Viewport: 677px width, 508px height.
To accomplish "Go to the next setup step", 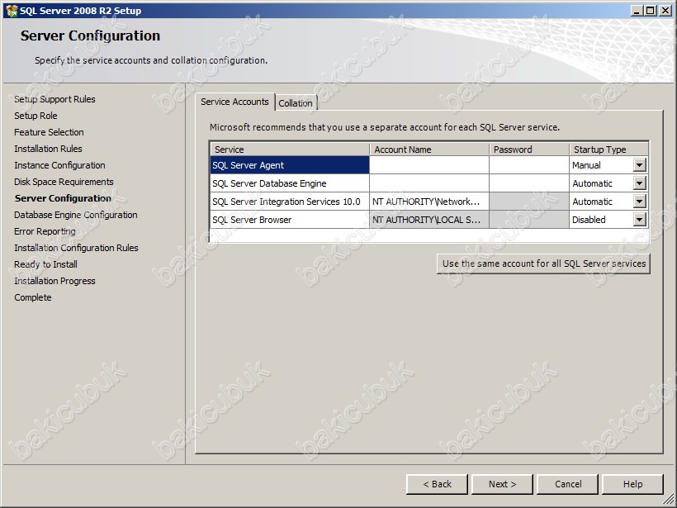I will point(502,484).
